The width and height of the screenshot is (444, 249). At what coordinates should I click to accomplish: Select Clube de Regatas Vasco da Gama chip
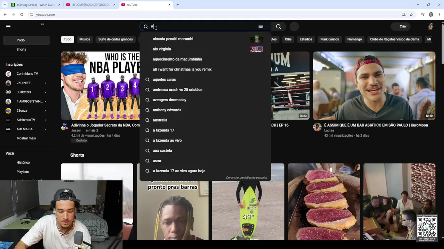[x=394, y=39]
